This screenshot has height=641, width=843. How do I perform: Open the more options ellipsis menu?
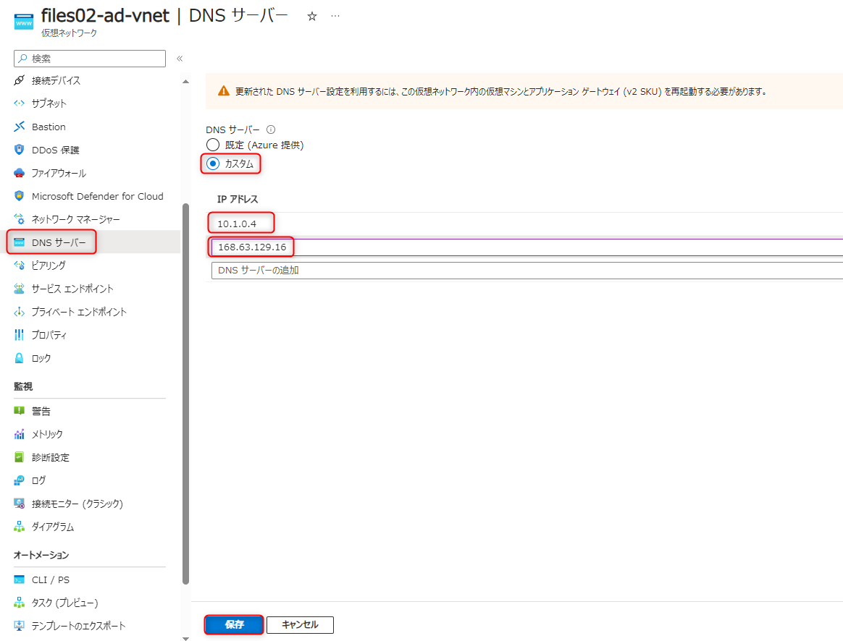[335, 17]
